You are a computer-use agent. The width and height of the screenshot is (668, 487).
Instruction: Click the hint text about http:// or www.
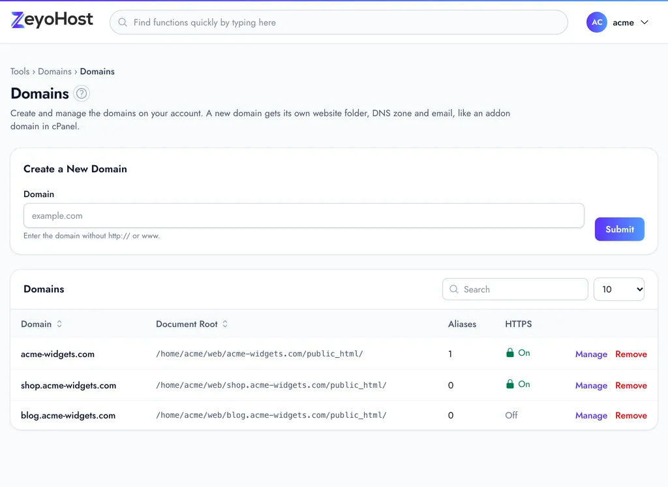(91, 236)
